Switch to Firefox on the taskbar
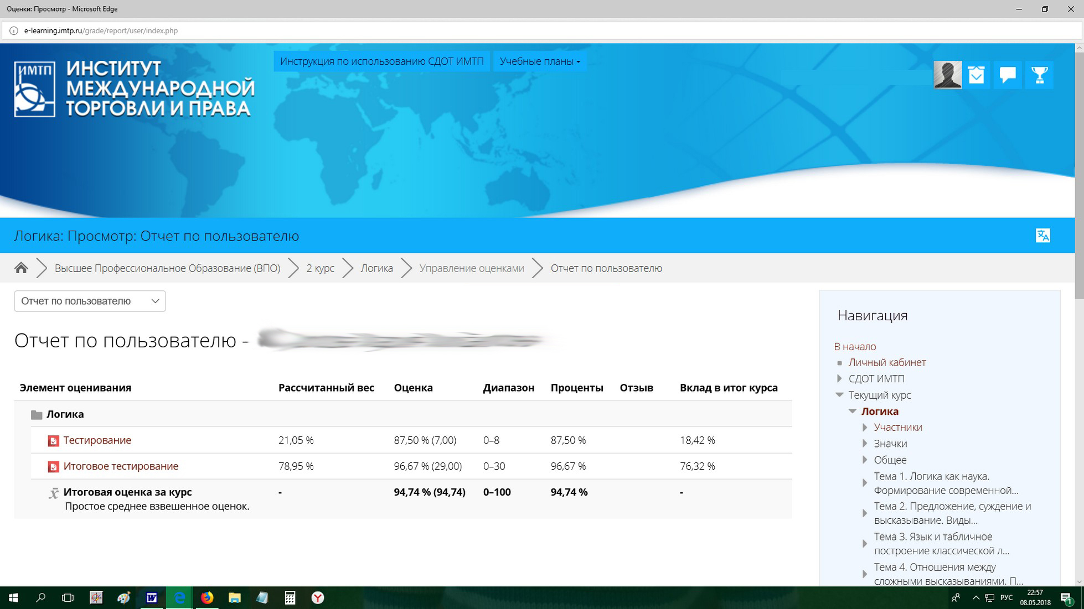Screen dimensions: 1084x609 click(x=207, y=597)
